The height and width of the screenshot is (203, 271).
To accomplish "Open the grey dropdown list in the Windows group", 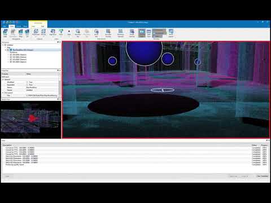I will click(159, 33).
